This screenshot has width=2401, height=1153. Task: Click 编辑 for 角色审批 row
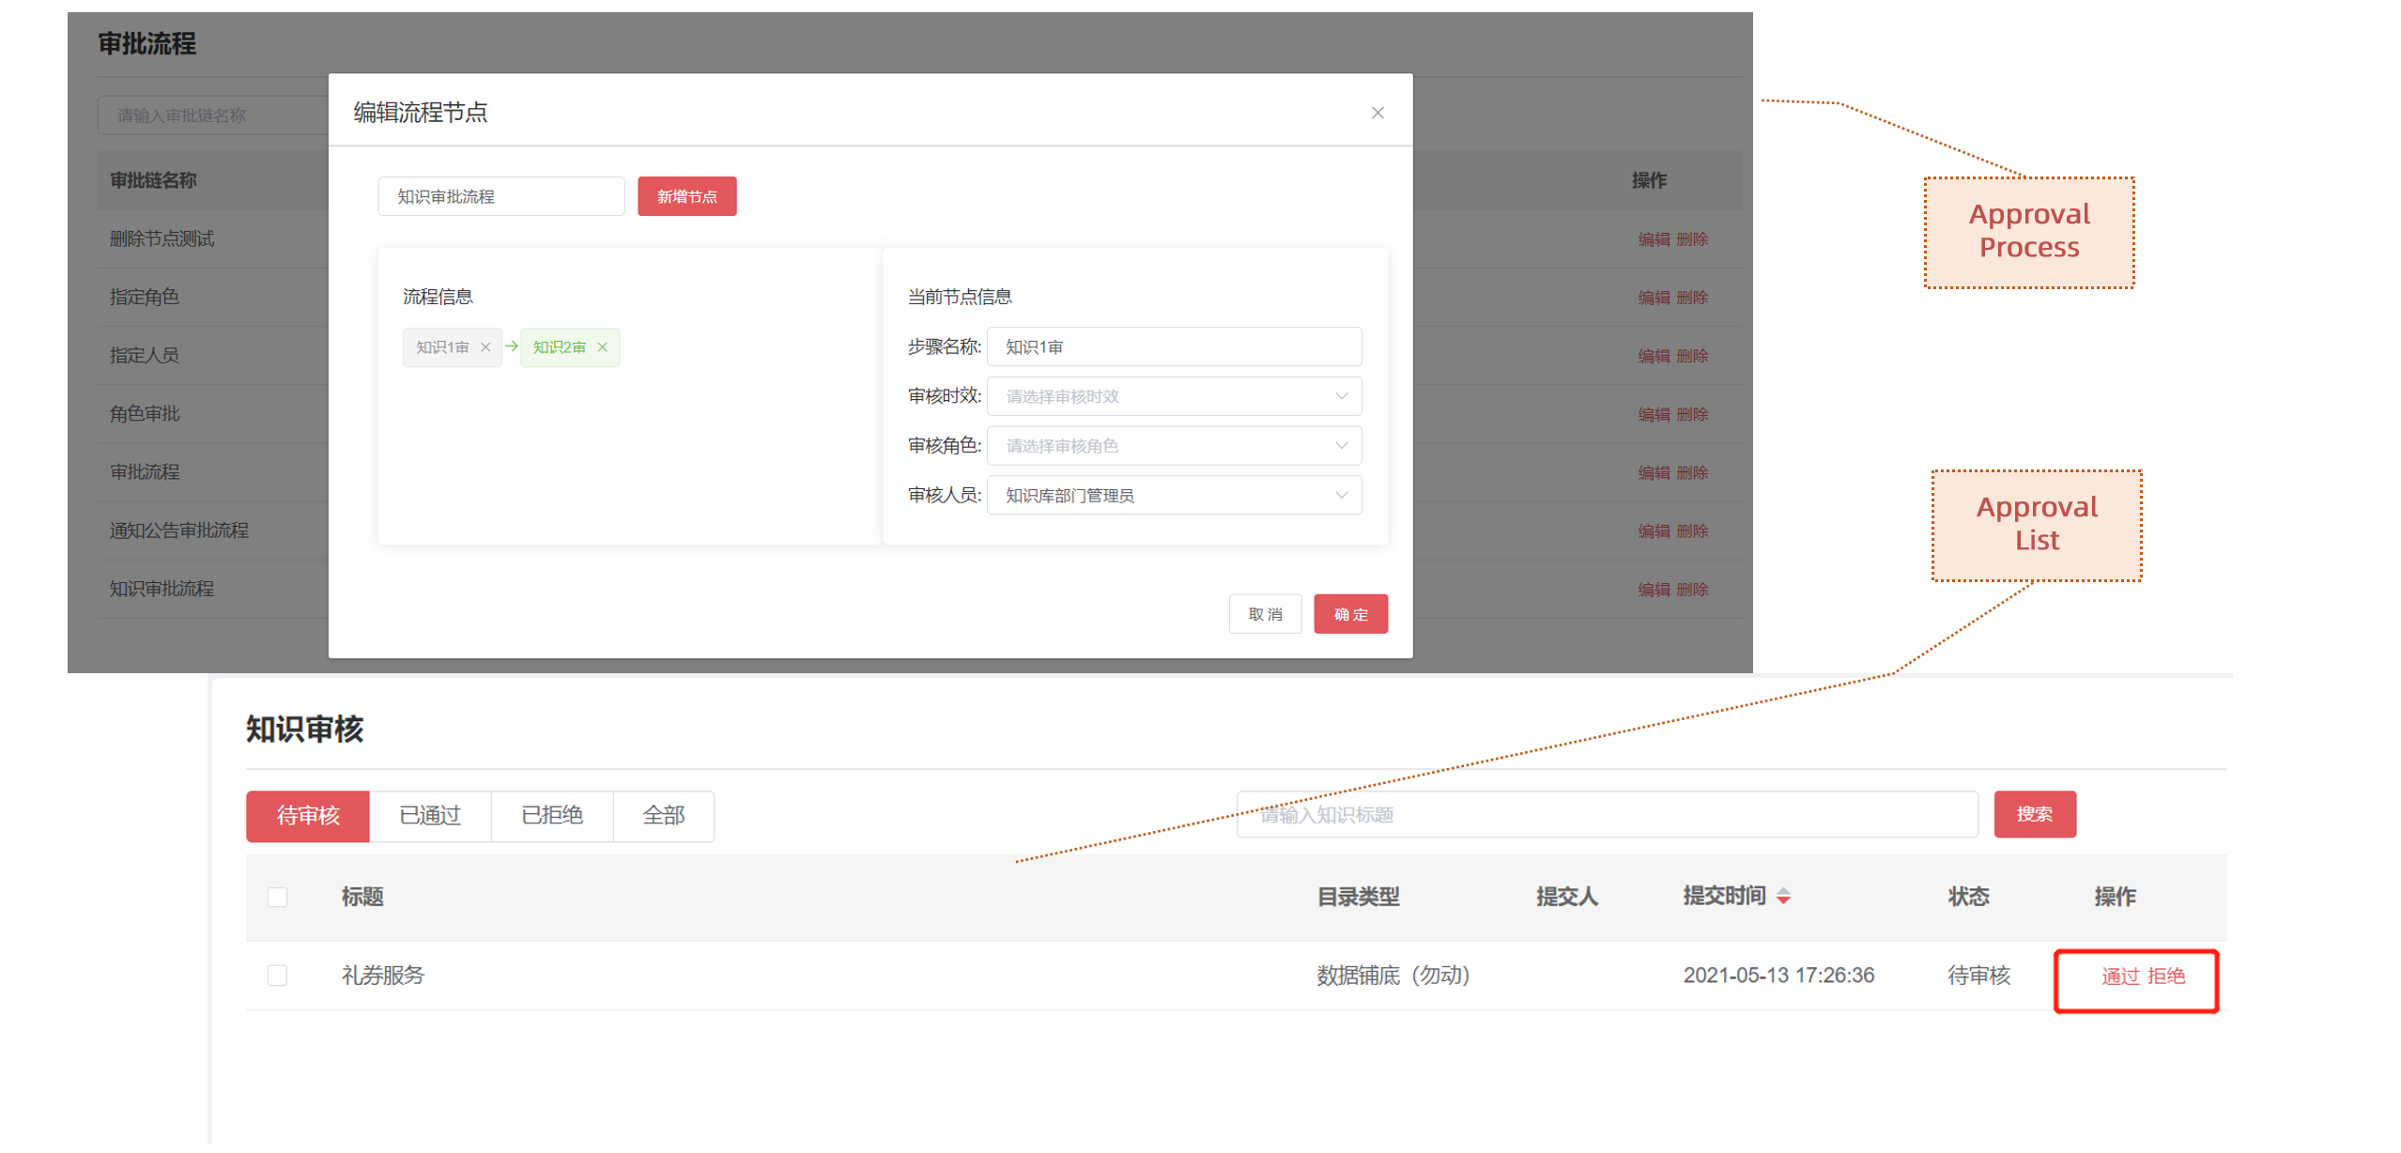pos(1654,414)
